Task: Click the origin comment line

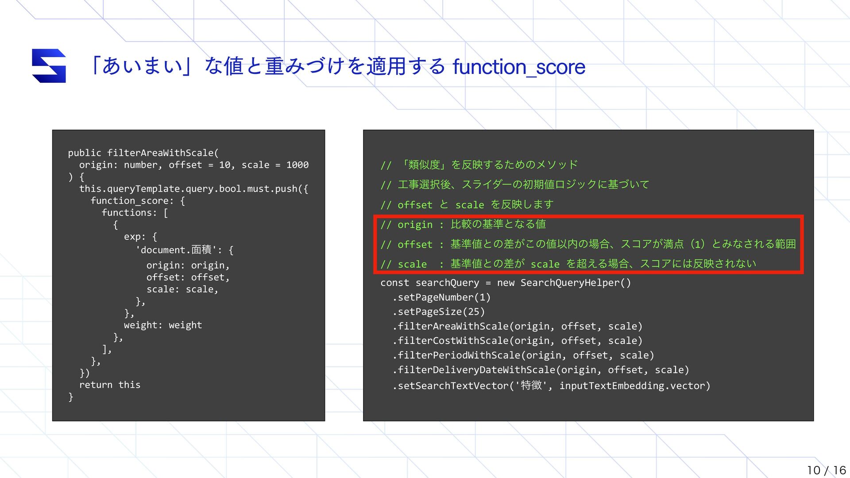Action: pyautogui.click(x=463, y=224)
